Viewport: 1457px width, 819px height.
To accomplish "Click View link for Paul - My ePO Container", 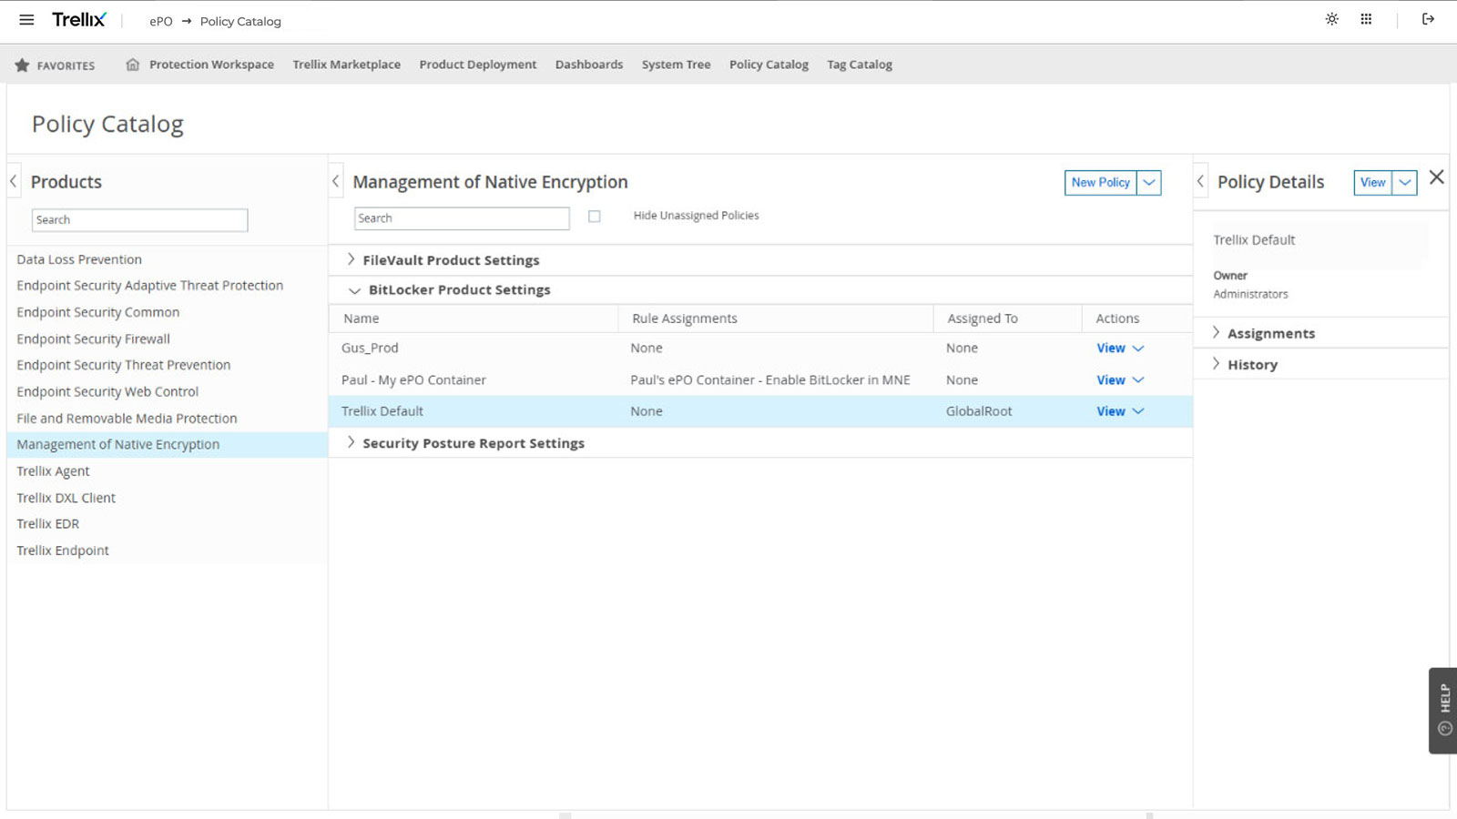I will coord(1111,380).
